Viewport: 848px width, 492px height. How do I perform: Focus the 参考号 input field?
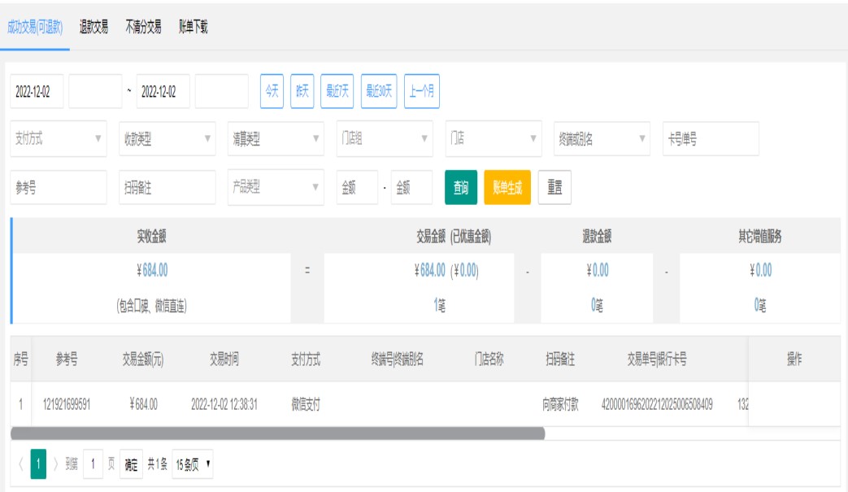(x=59, y=187)
